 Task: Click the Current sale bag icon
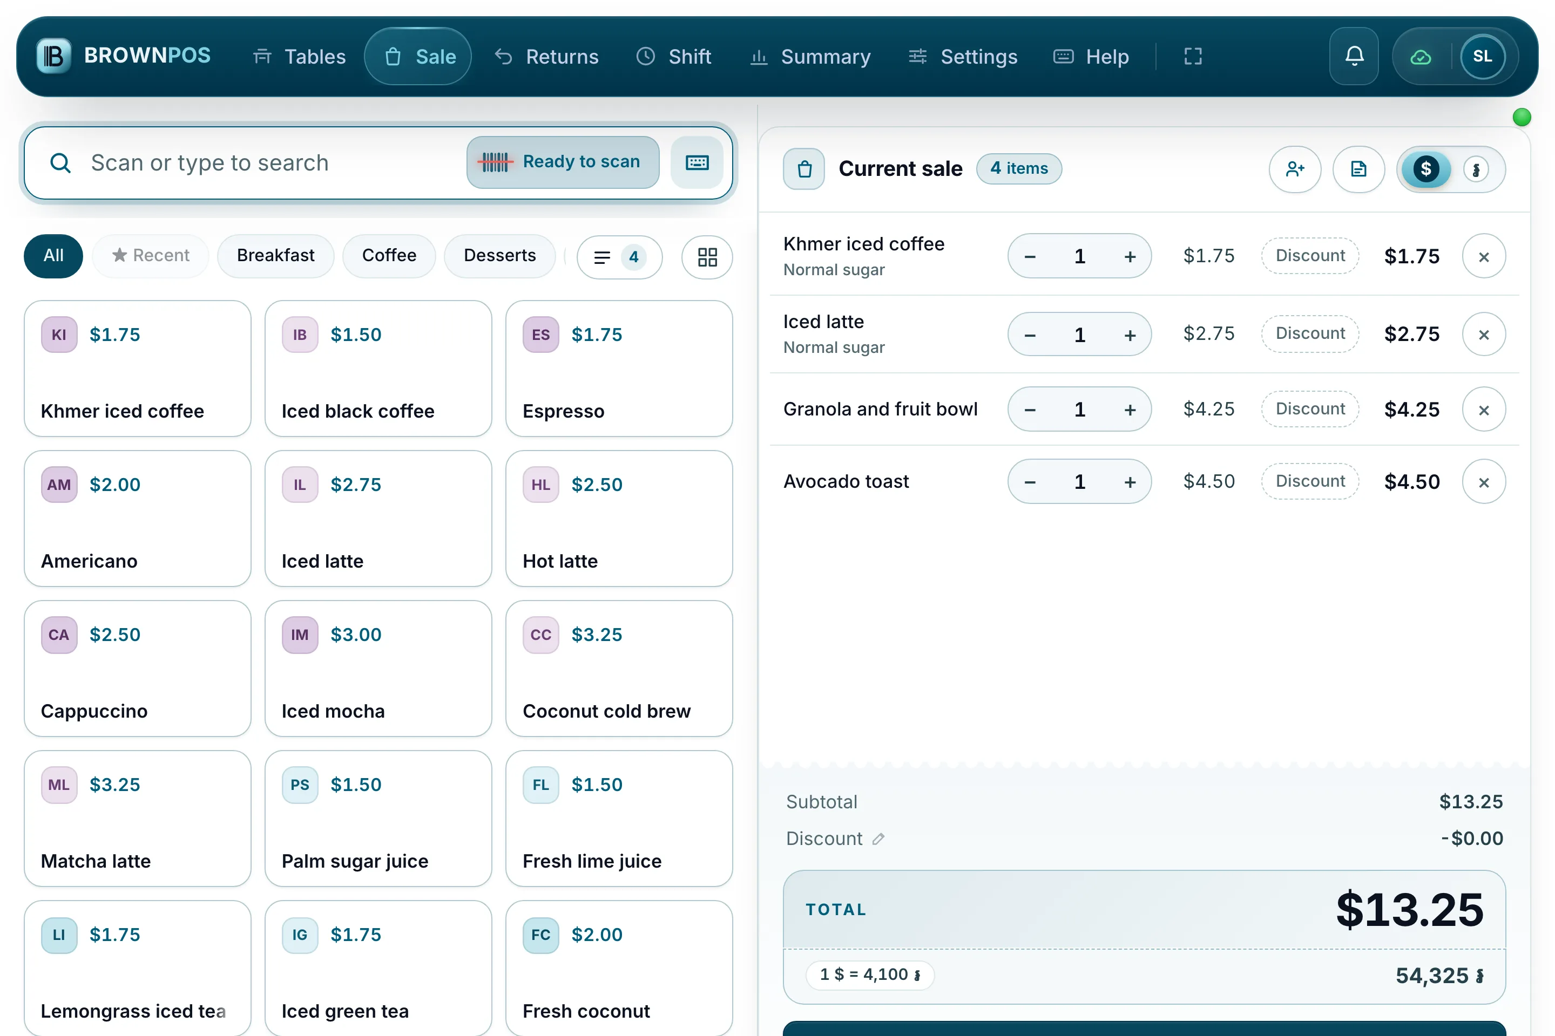click(x=804, y=169)
